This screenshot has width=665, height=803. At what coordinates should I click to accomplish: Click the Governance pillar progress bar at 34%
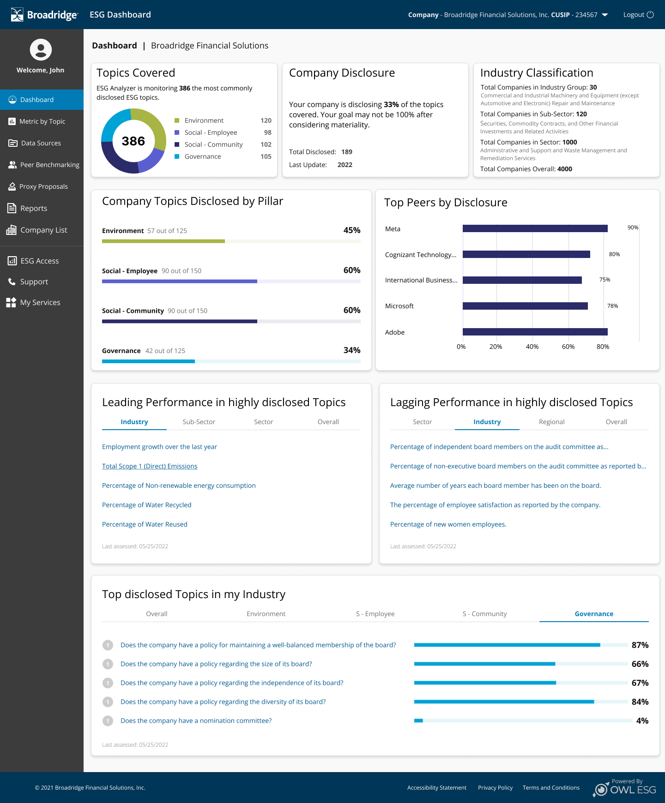pyautogui.click(x=231, y=362)
